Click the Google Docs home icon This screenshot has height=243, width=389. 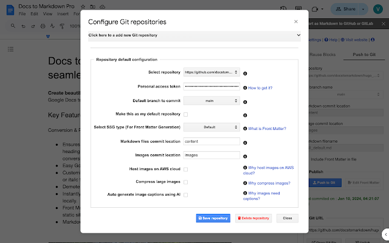(x=10, y=10)
